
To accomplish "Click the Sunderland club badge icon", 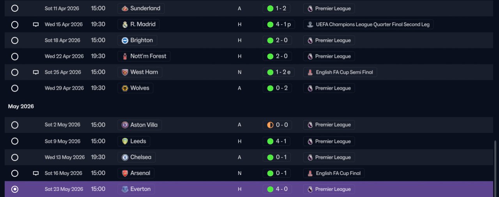I will point(125,8).
